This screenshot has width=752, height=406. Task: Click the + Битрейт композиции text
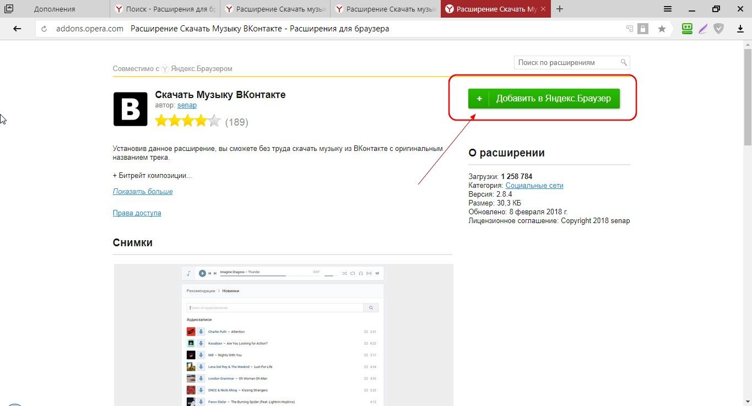pos(153,176)
